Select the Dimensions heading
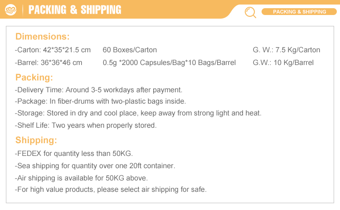 43,36
